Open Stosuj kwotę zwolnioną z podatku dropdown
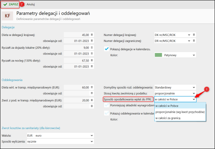This screenshot has width=215, height=149. [175, 93]
